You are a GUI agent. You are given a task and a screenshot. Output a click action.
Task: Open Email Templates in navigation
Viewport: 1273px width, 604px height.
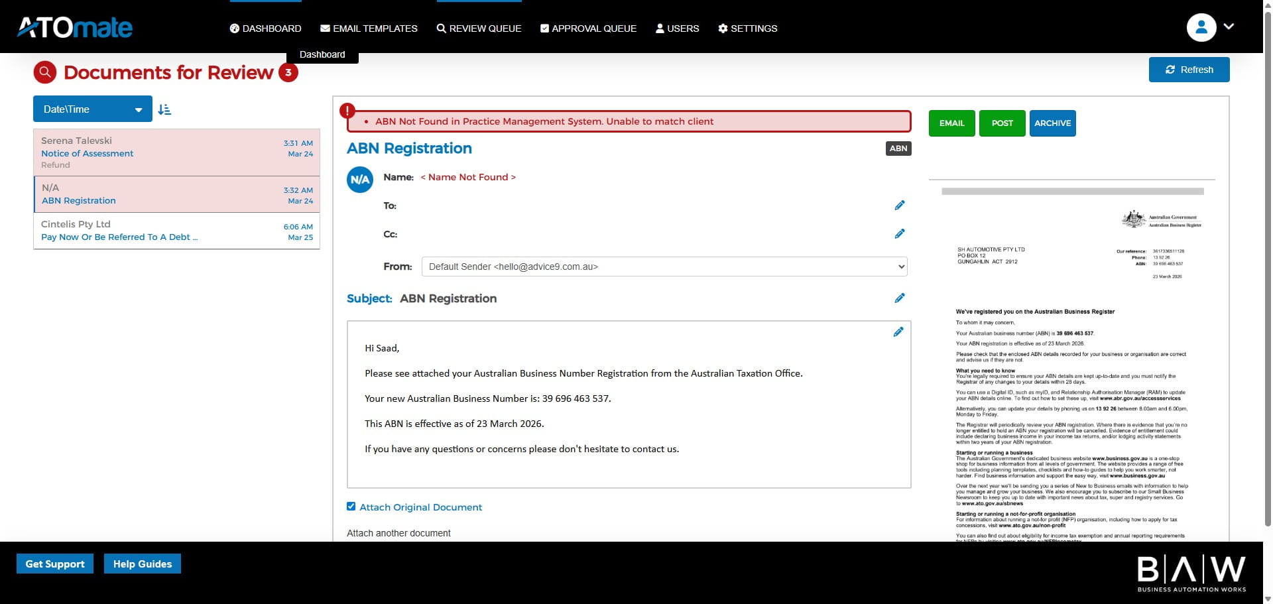pos(369,29)
